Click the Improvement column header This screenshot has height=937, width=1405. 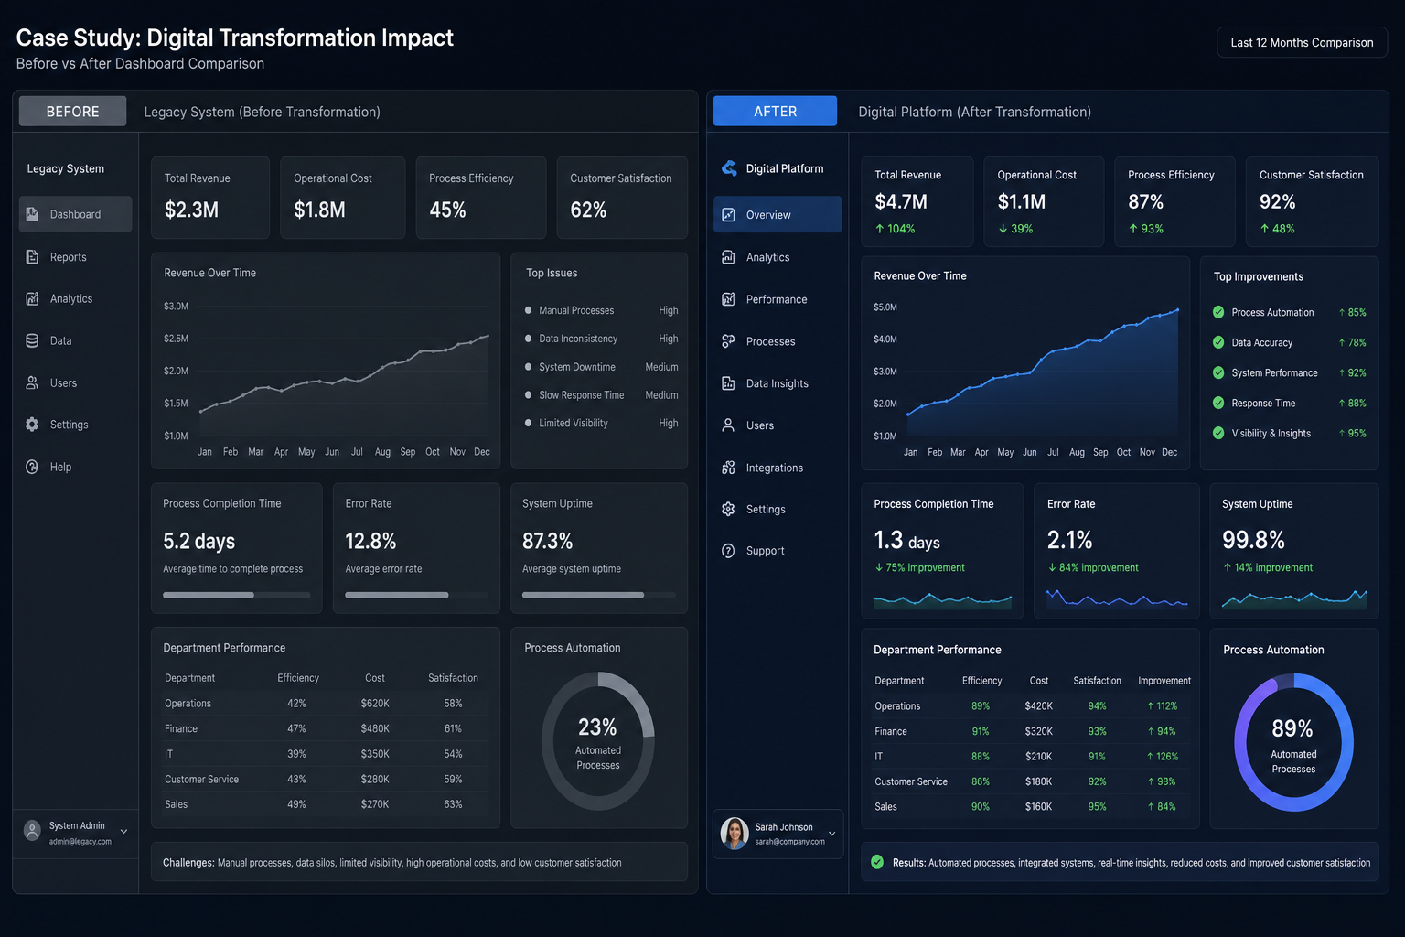click(x=1164, y=681)
